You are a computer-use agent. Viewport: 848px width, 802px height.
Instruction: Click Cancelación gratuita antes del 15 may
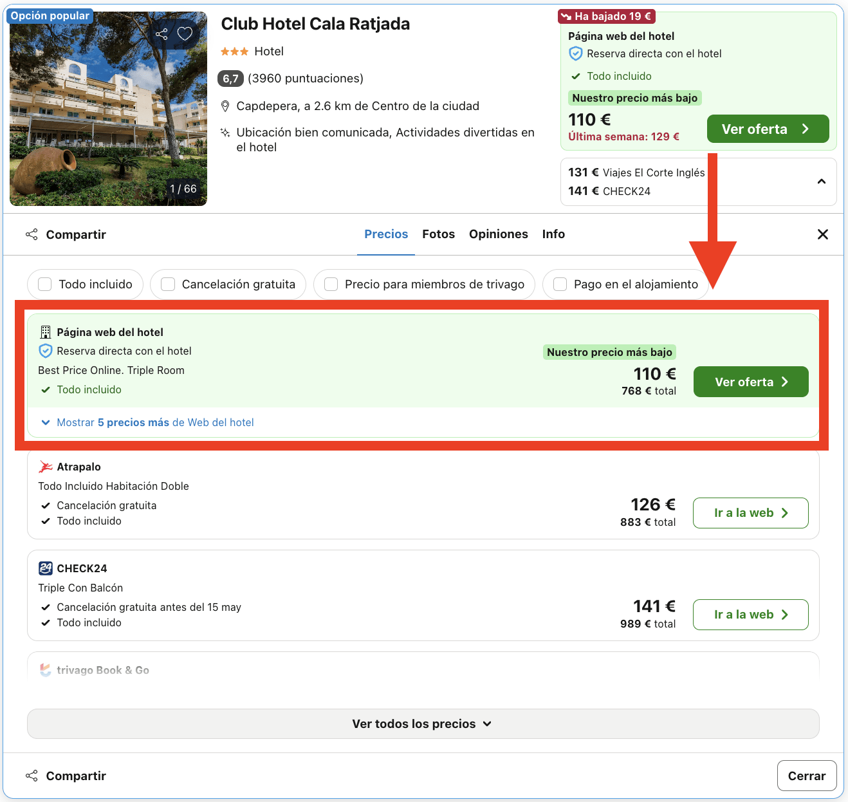click(149, 607)
